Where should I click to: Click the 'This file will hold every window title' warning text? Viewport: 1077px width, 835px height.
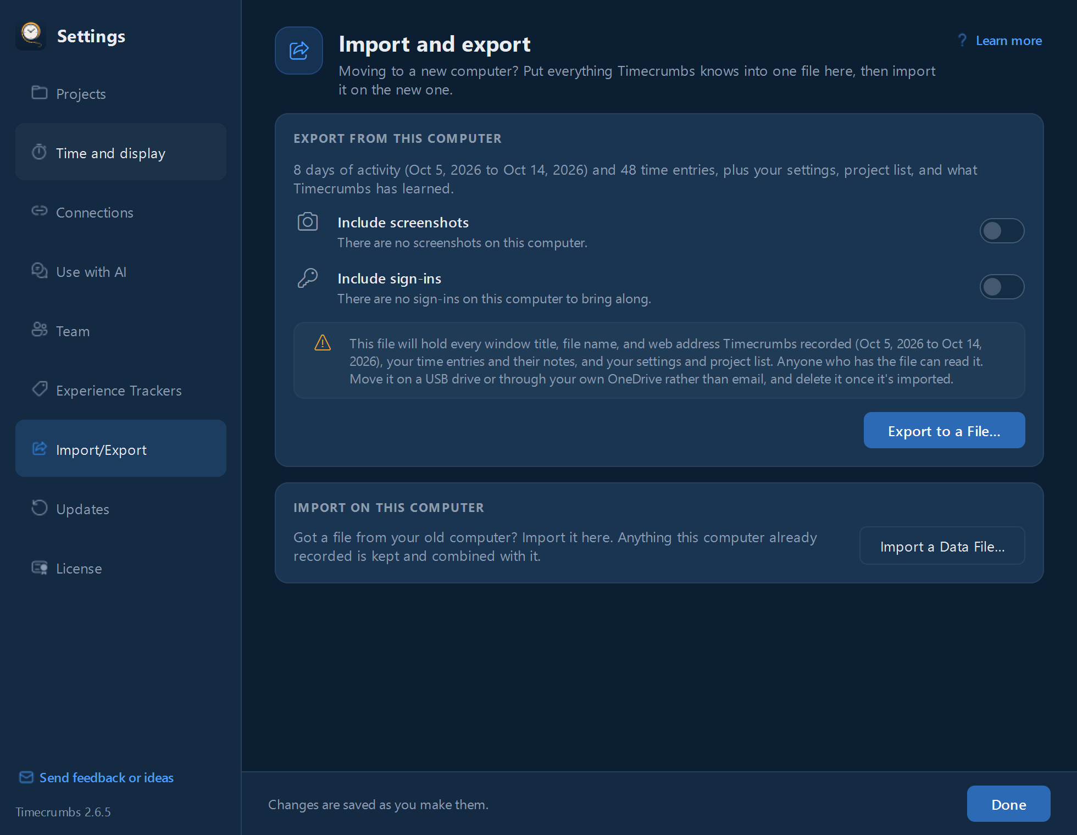tap(666, 361)
